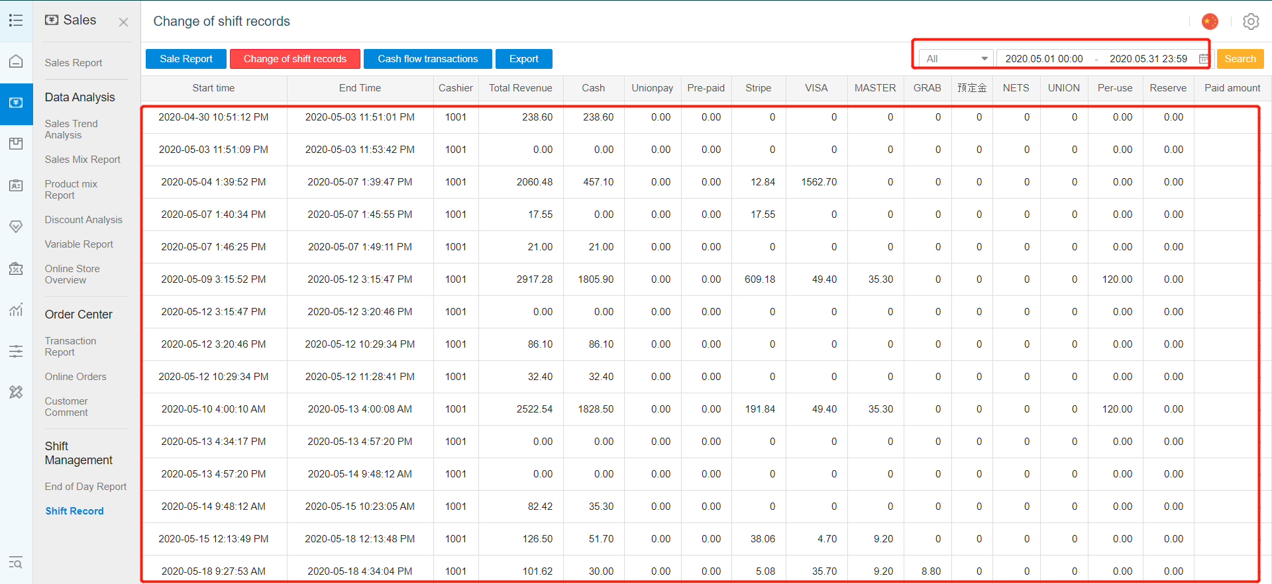Click the Cashier column header

(x=456, y=88)
